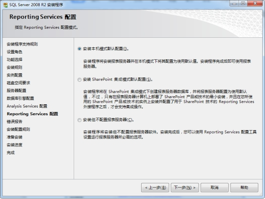This screenshot has height=199, width=265.
Task: Open help with the 帮助 button
Action: point(244,188)
